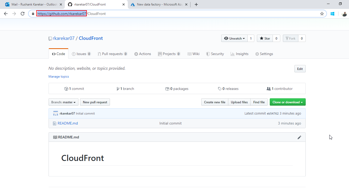
Task: Click New pull request button
Action: (x=95, y=102)
